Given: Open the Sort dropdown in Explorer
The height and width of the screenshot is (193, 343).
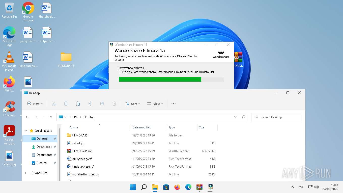Looking at the screenshot, I should (x=133, y=104).
